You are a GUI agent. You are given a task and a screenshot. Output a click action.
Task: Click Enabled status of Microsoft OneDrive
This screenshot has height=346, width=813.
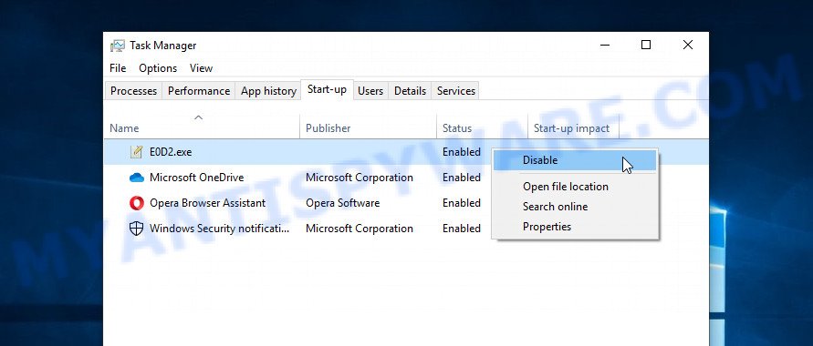coord(462,178)
